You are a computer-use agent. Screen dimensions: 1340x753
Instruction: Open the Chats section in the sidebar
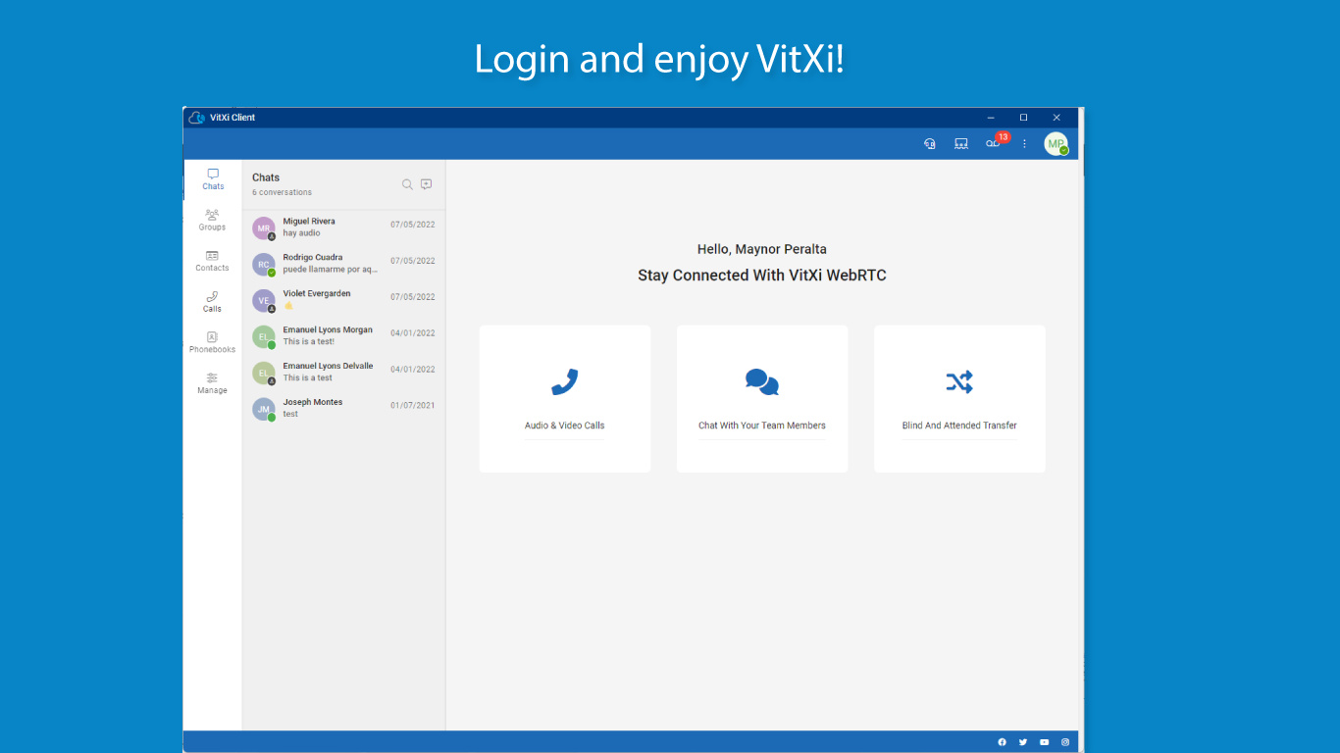coord(213,179)
